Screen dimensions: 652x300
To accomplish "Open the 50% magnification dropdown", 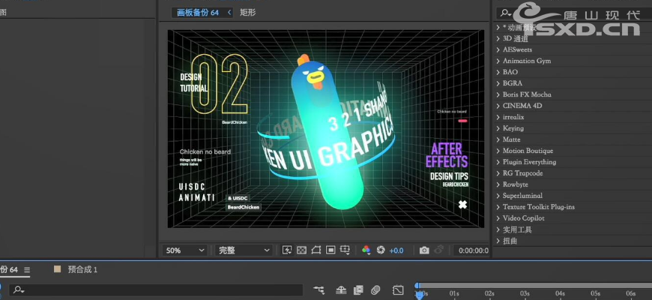I will click(184, 250).
